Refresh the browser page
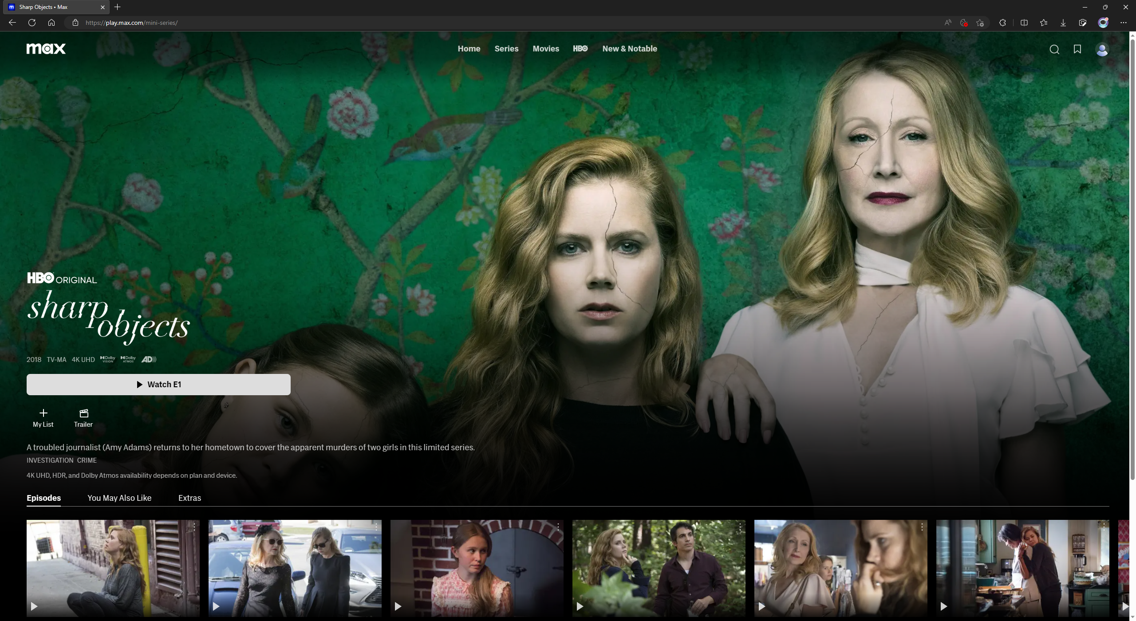Image resolution: width=1136 pixels, height=621 pixels. tap(32, 23)
